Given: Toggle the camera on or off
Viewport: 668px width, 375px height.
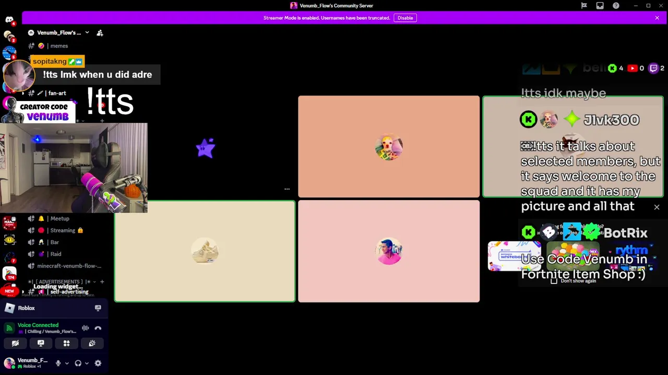Looking at the screenshot, I should pos(15,343).
